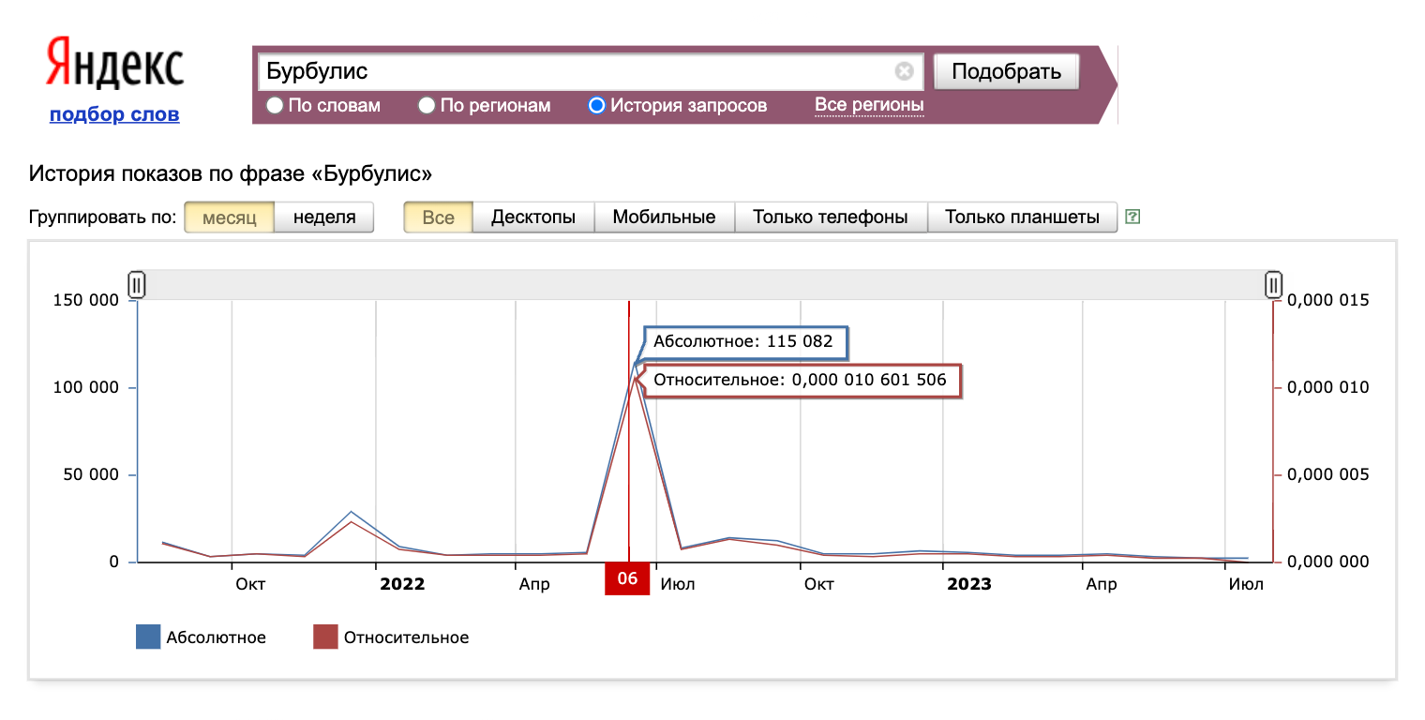Click the red Относительное legend swatch
Screen dimensions: 1425x720
point(324,637)
